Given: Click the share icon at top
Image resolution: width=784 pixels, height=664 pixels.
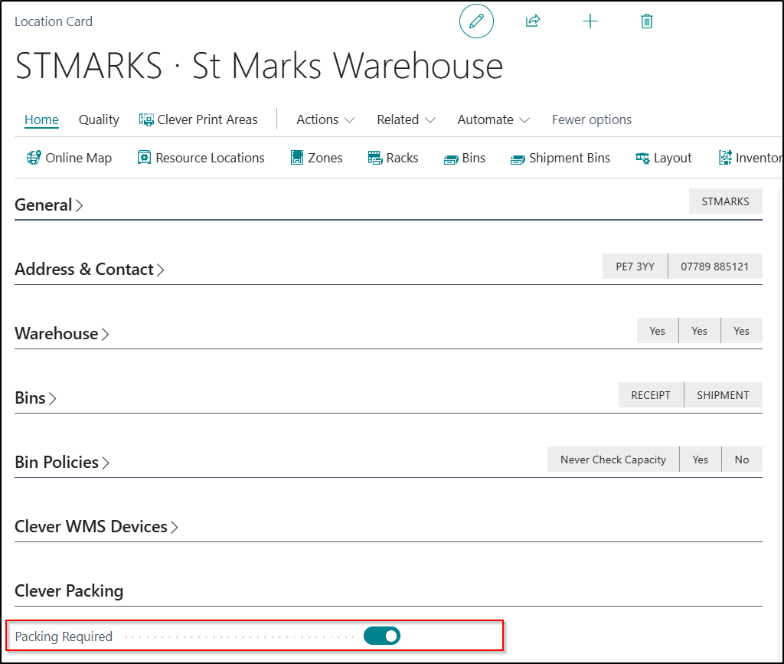Looking at the screenshot, I should (x=533, y=21).
